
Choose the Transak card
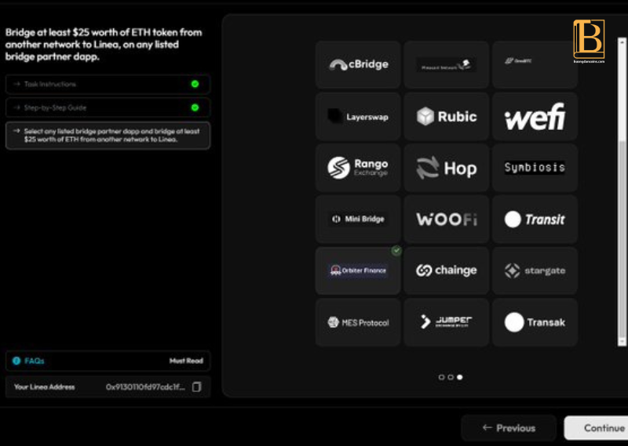[535, 322]
